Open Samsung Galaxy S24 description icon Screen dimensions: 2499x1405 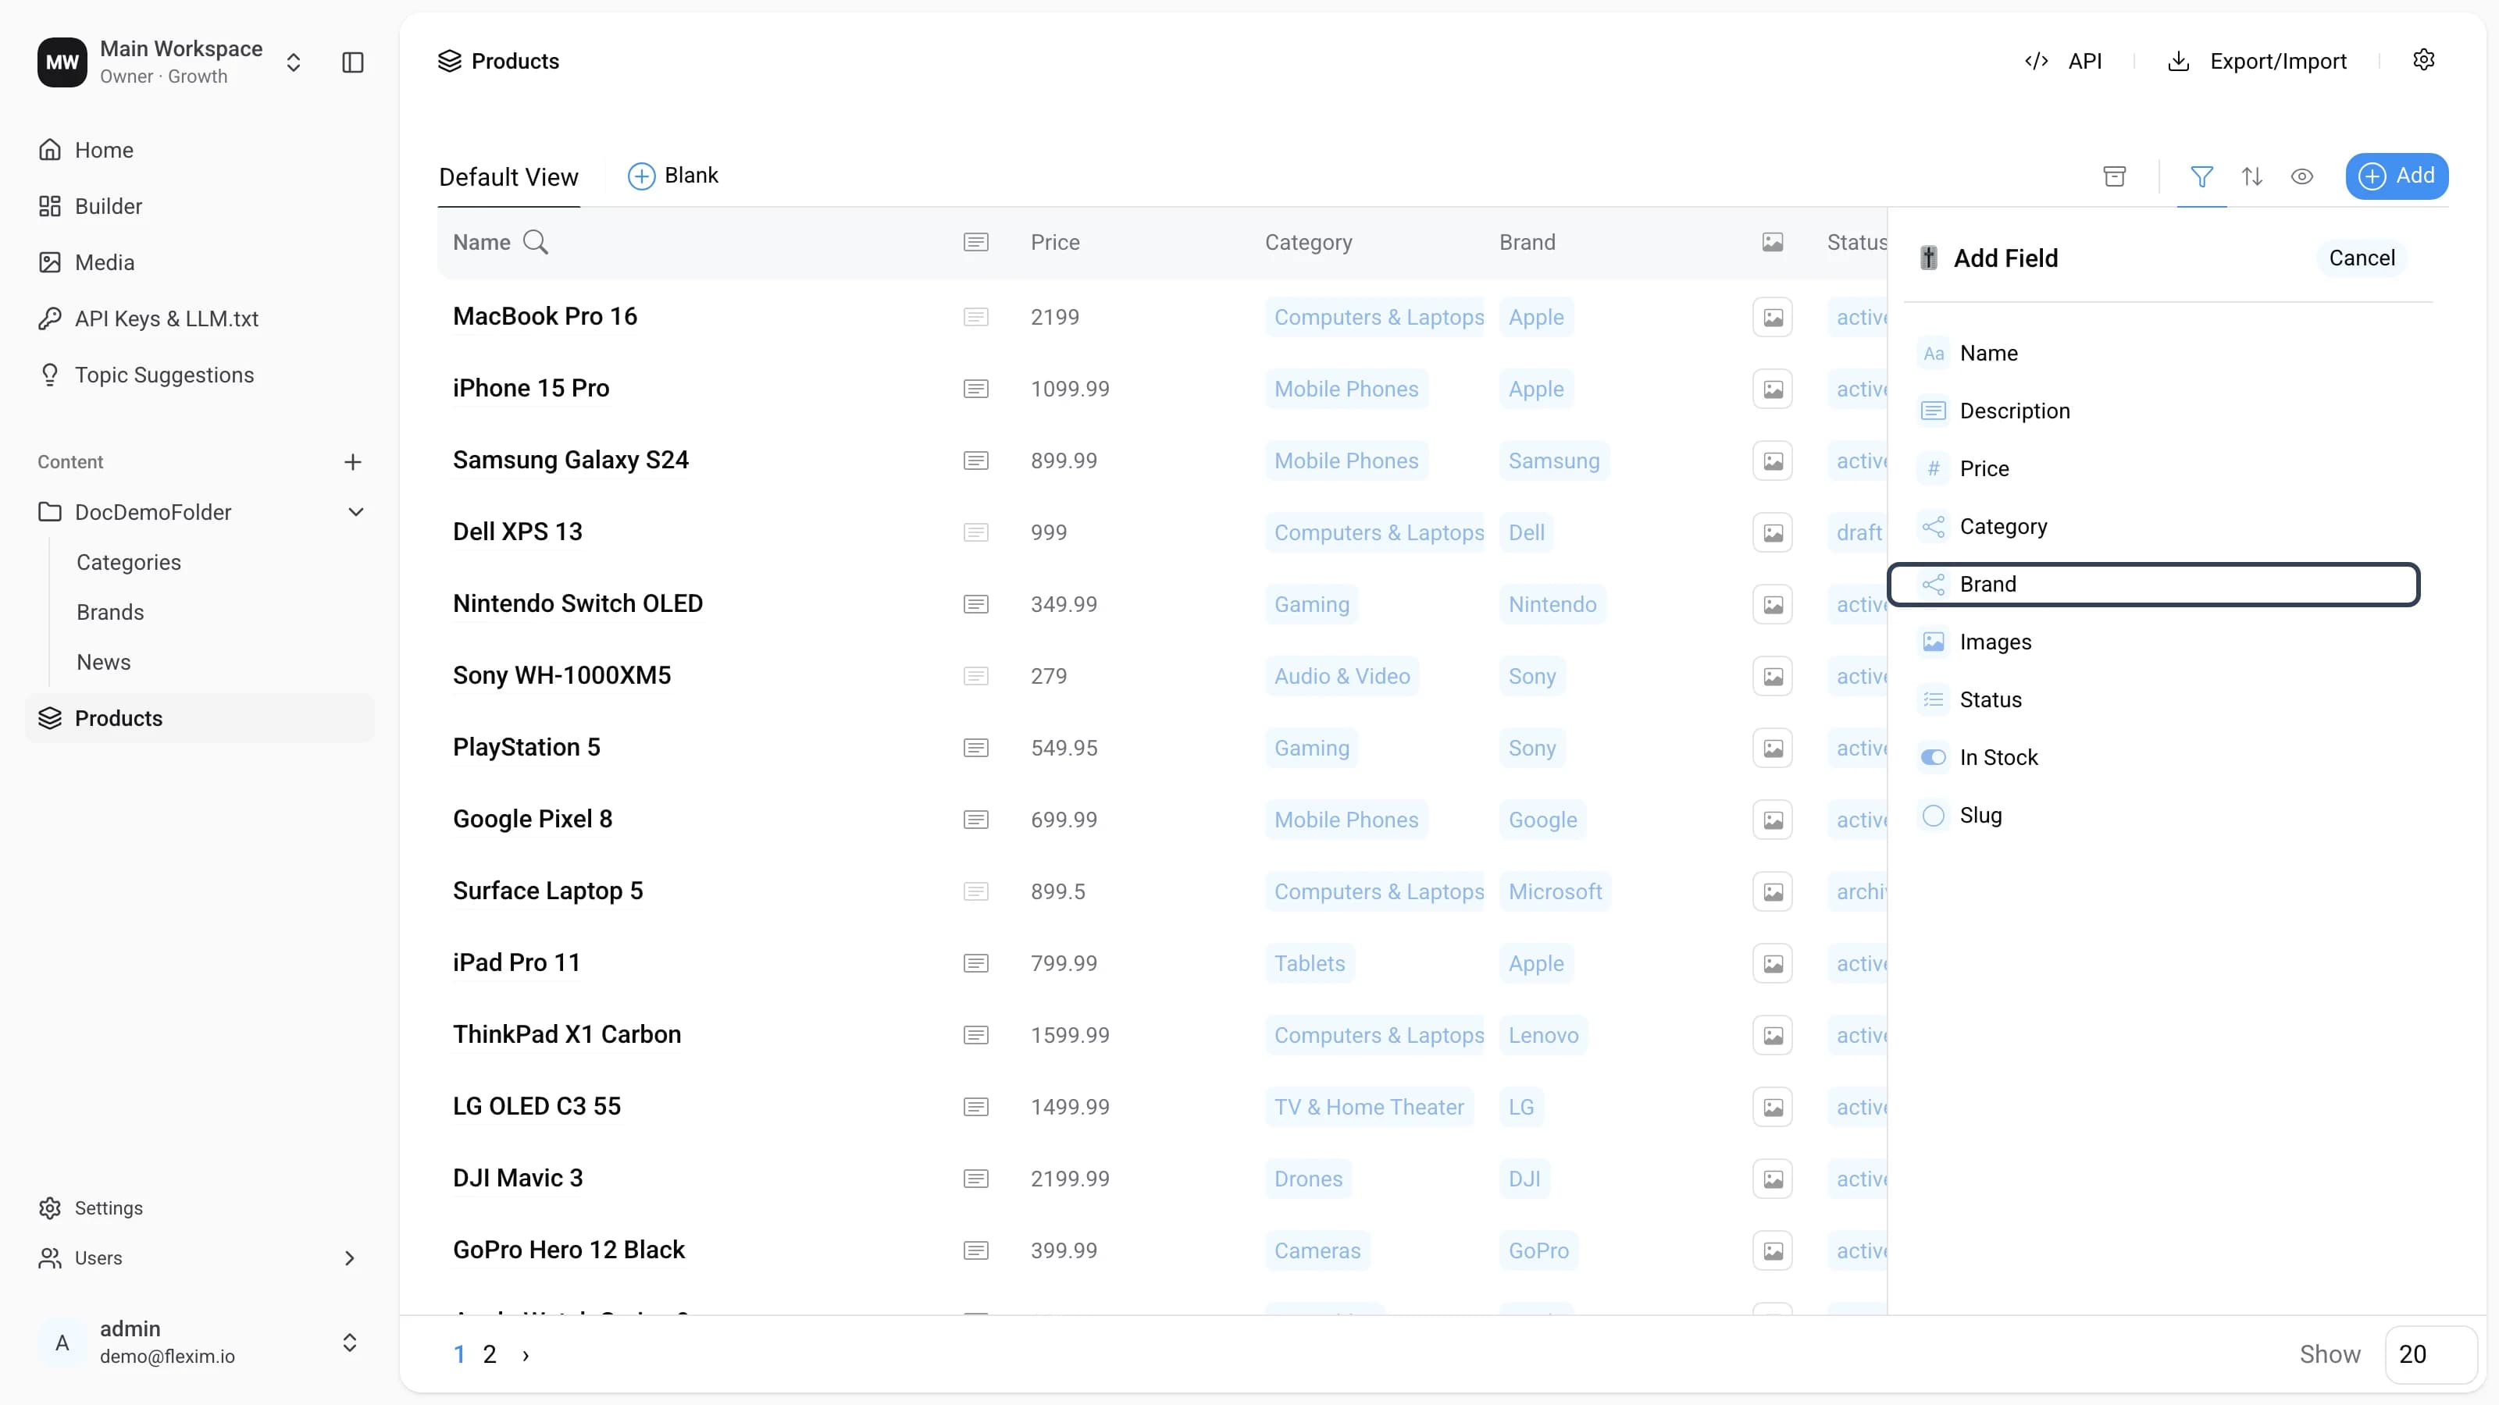point(976,461)
